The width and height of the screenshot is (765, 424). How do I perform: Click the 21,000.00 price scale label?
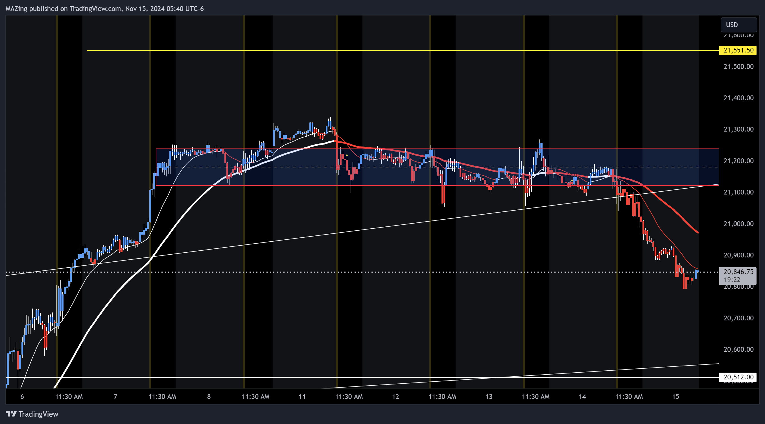point(738,224)
